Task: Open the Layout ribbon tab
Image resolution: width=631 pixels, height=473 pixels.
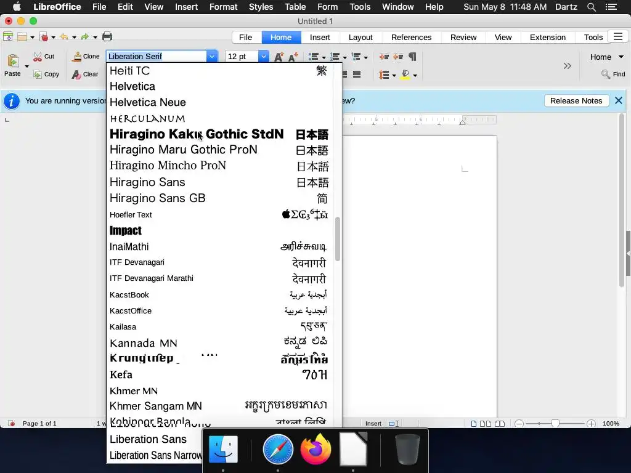Action: (x=360, y=38)
